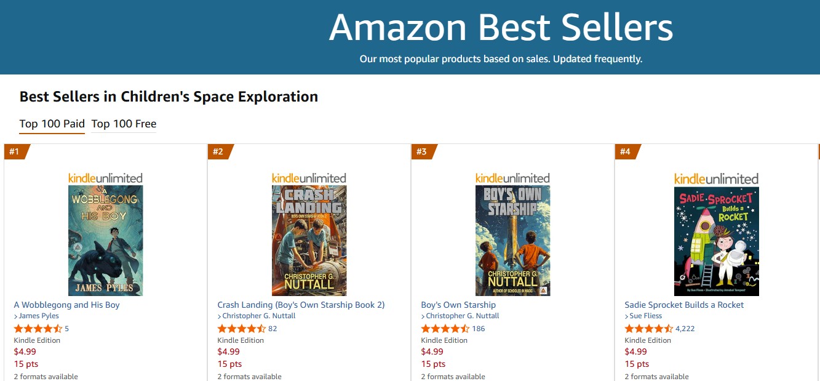Click the Wobblegong and His Boy cover
This screenshot has height=381, width=820.
point(105,241)
